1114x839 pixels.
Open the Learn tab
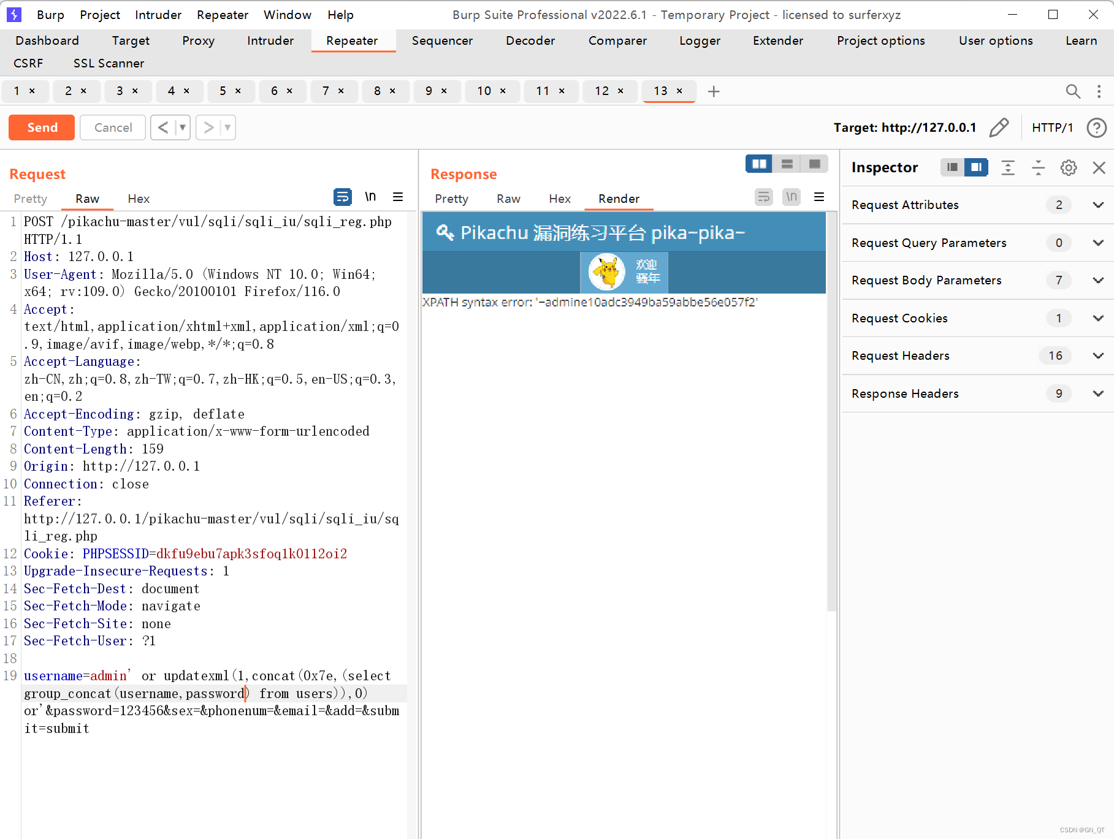[x=1081, y=40]
